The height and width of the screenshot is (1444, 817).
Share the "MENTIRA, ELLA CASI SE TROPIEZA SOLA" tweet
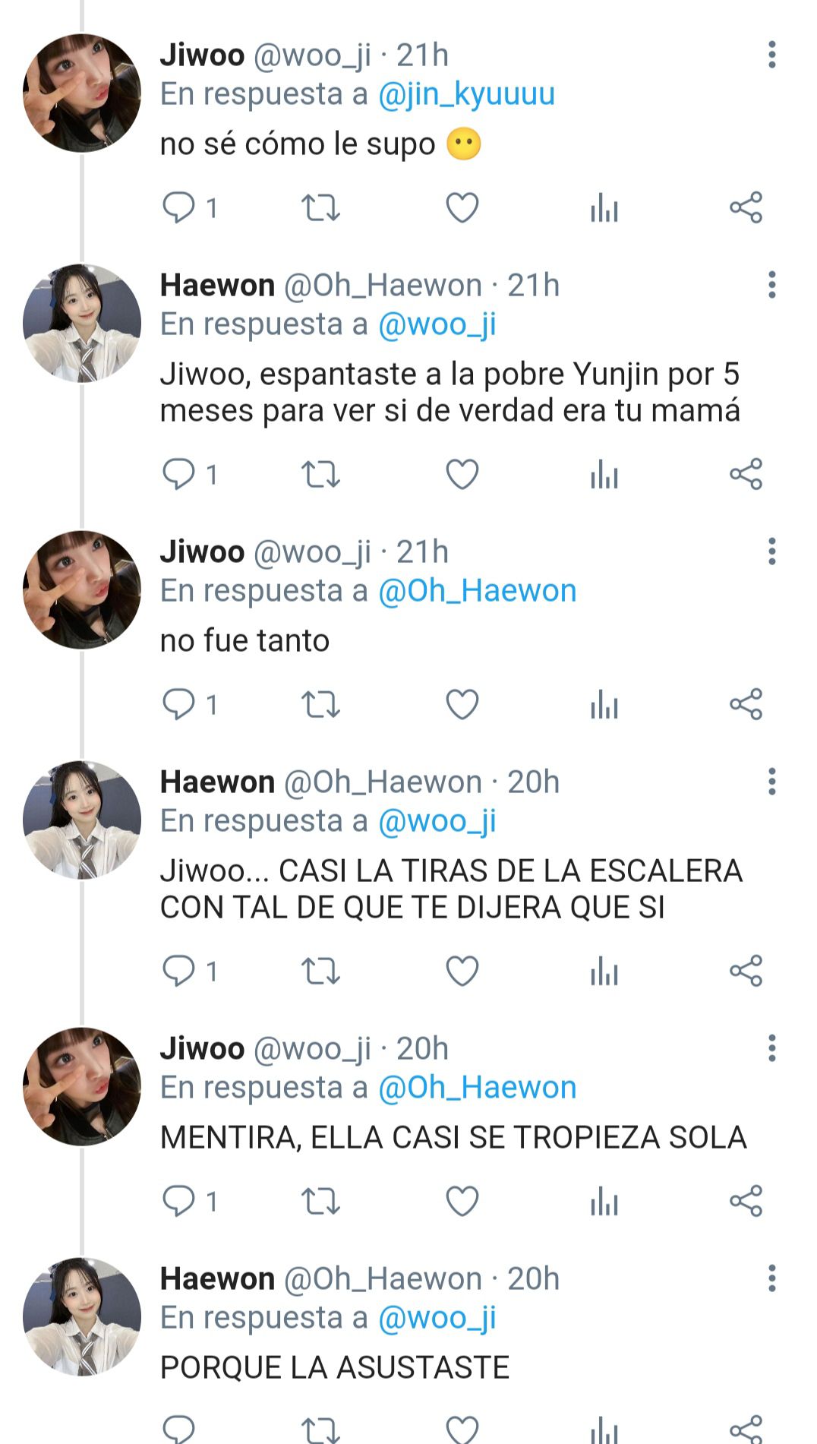coord(746,1201)
